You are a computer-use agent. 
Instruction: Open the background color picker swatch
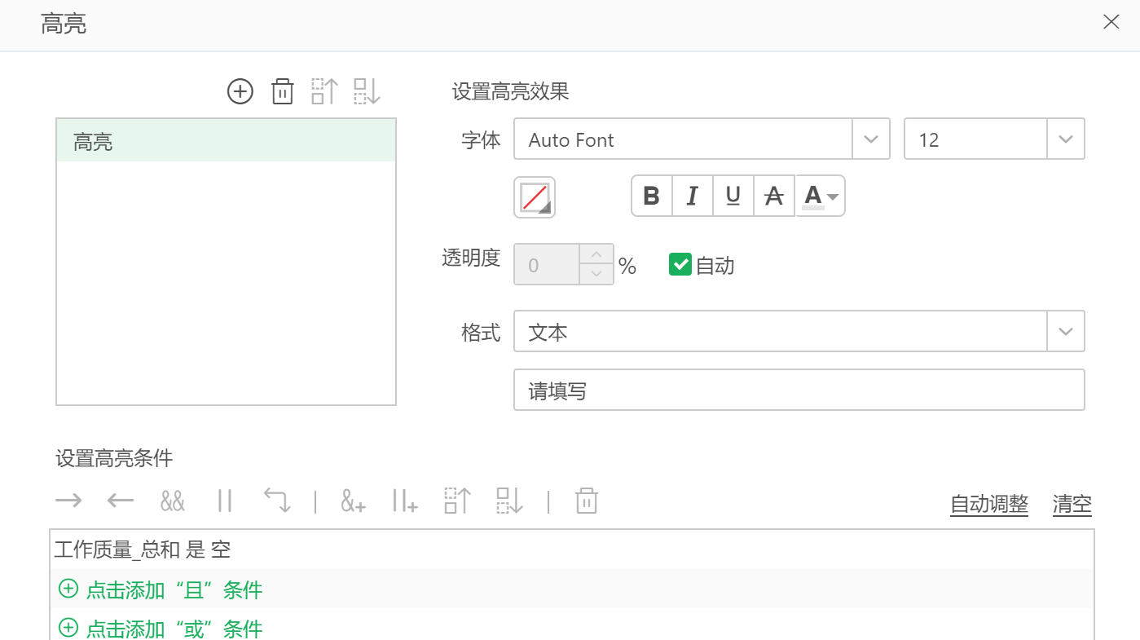pyautogui.click(x=535, y=197)
